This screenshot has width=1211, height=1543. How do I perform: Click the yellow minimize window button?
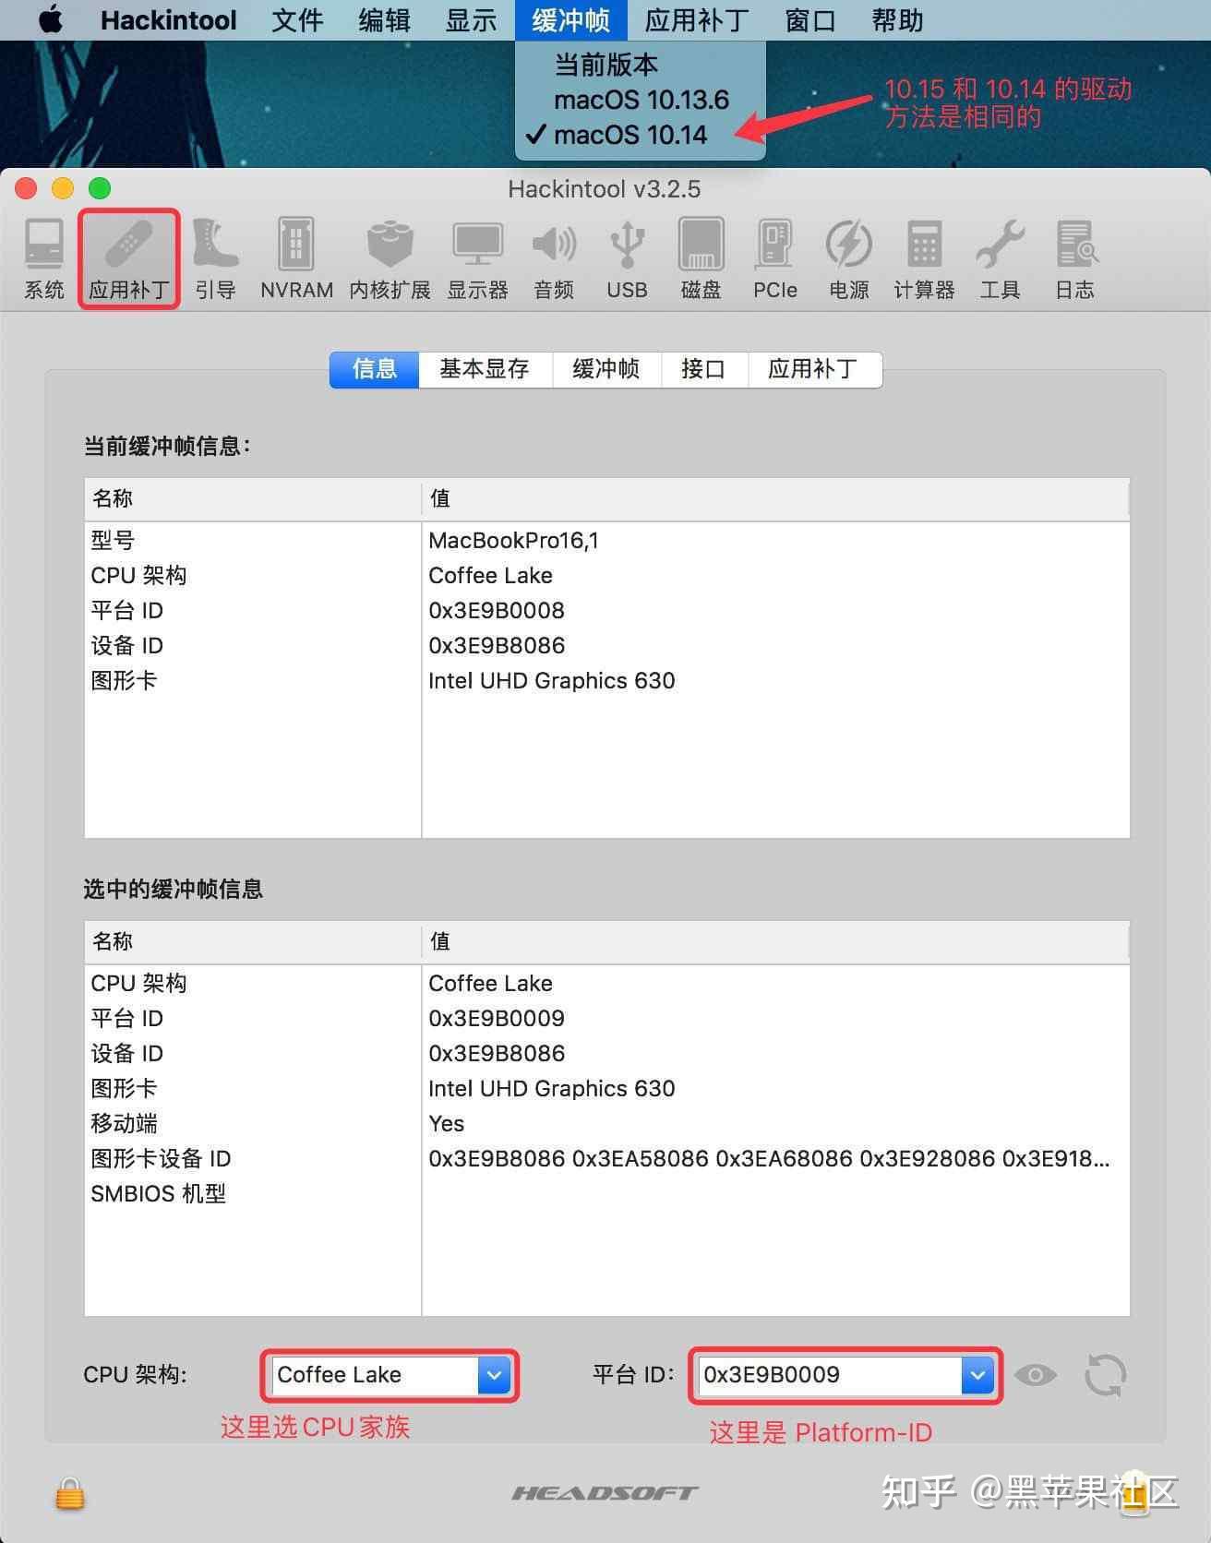[x=63, y=188]
